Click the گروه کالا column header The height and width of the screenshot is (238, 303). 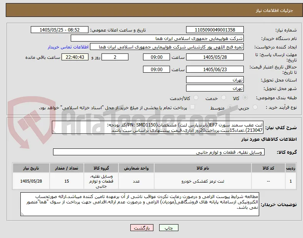click(101, 168)
